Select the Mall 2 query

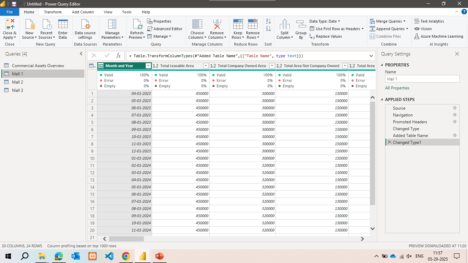coord(17,82)
